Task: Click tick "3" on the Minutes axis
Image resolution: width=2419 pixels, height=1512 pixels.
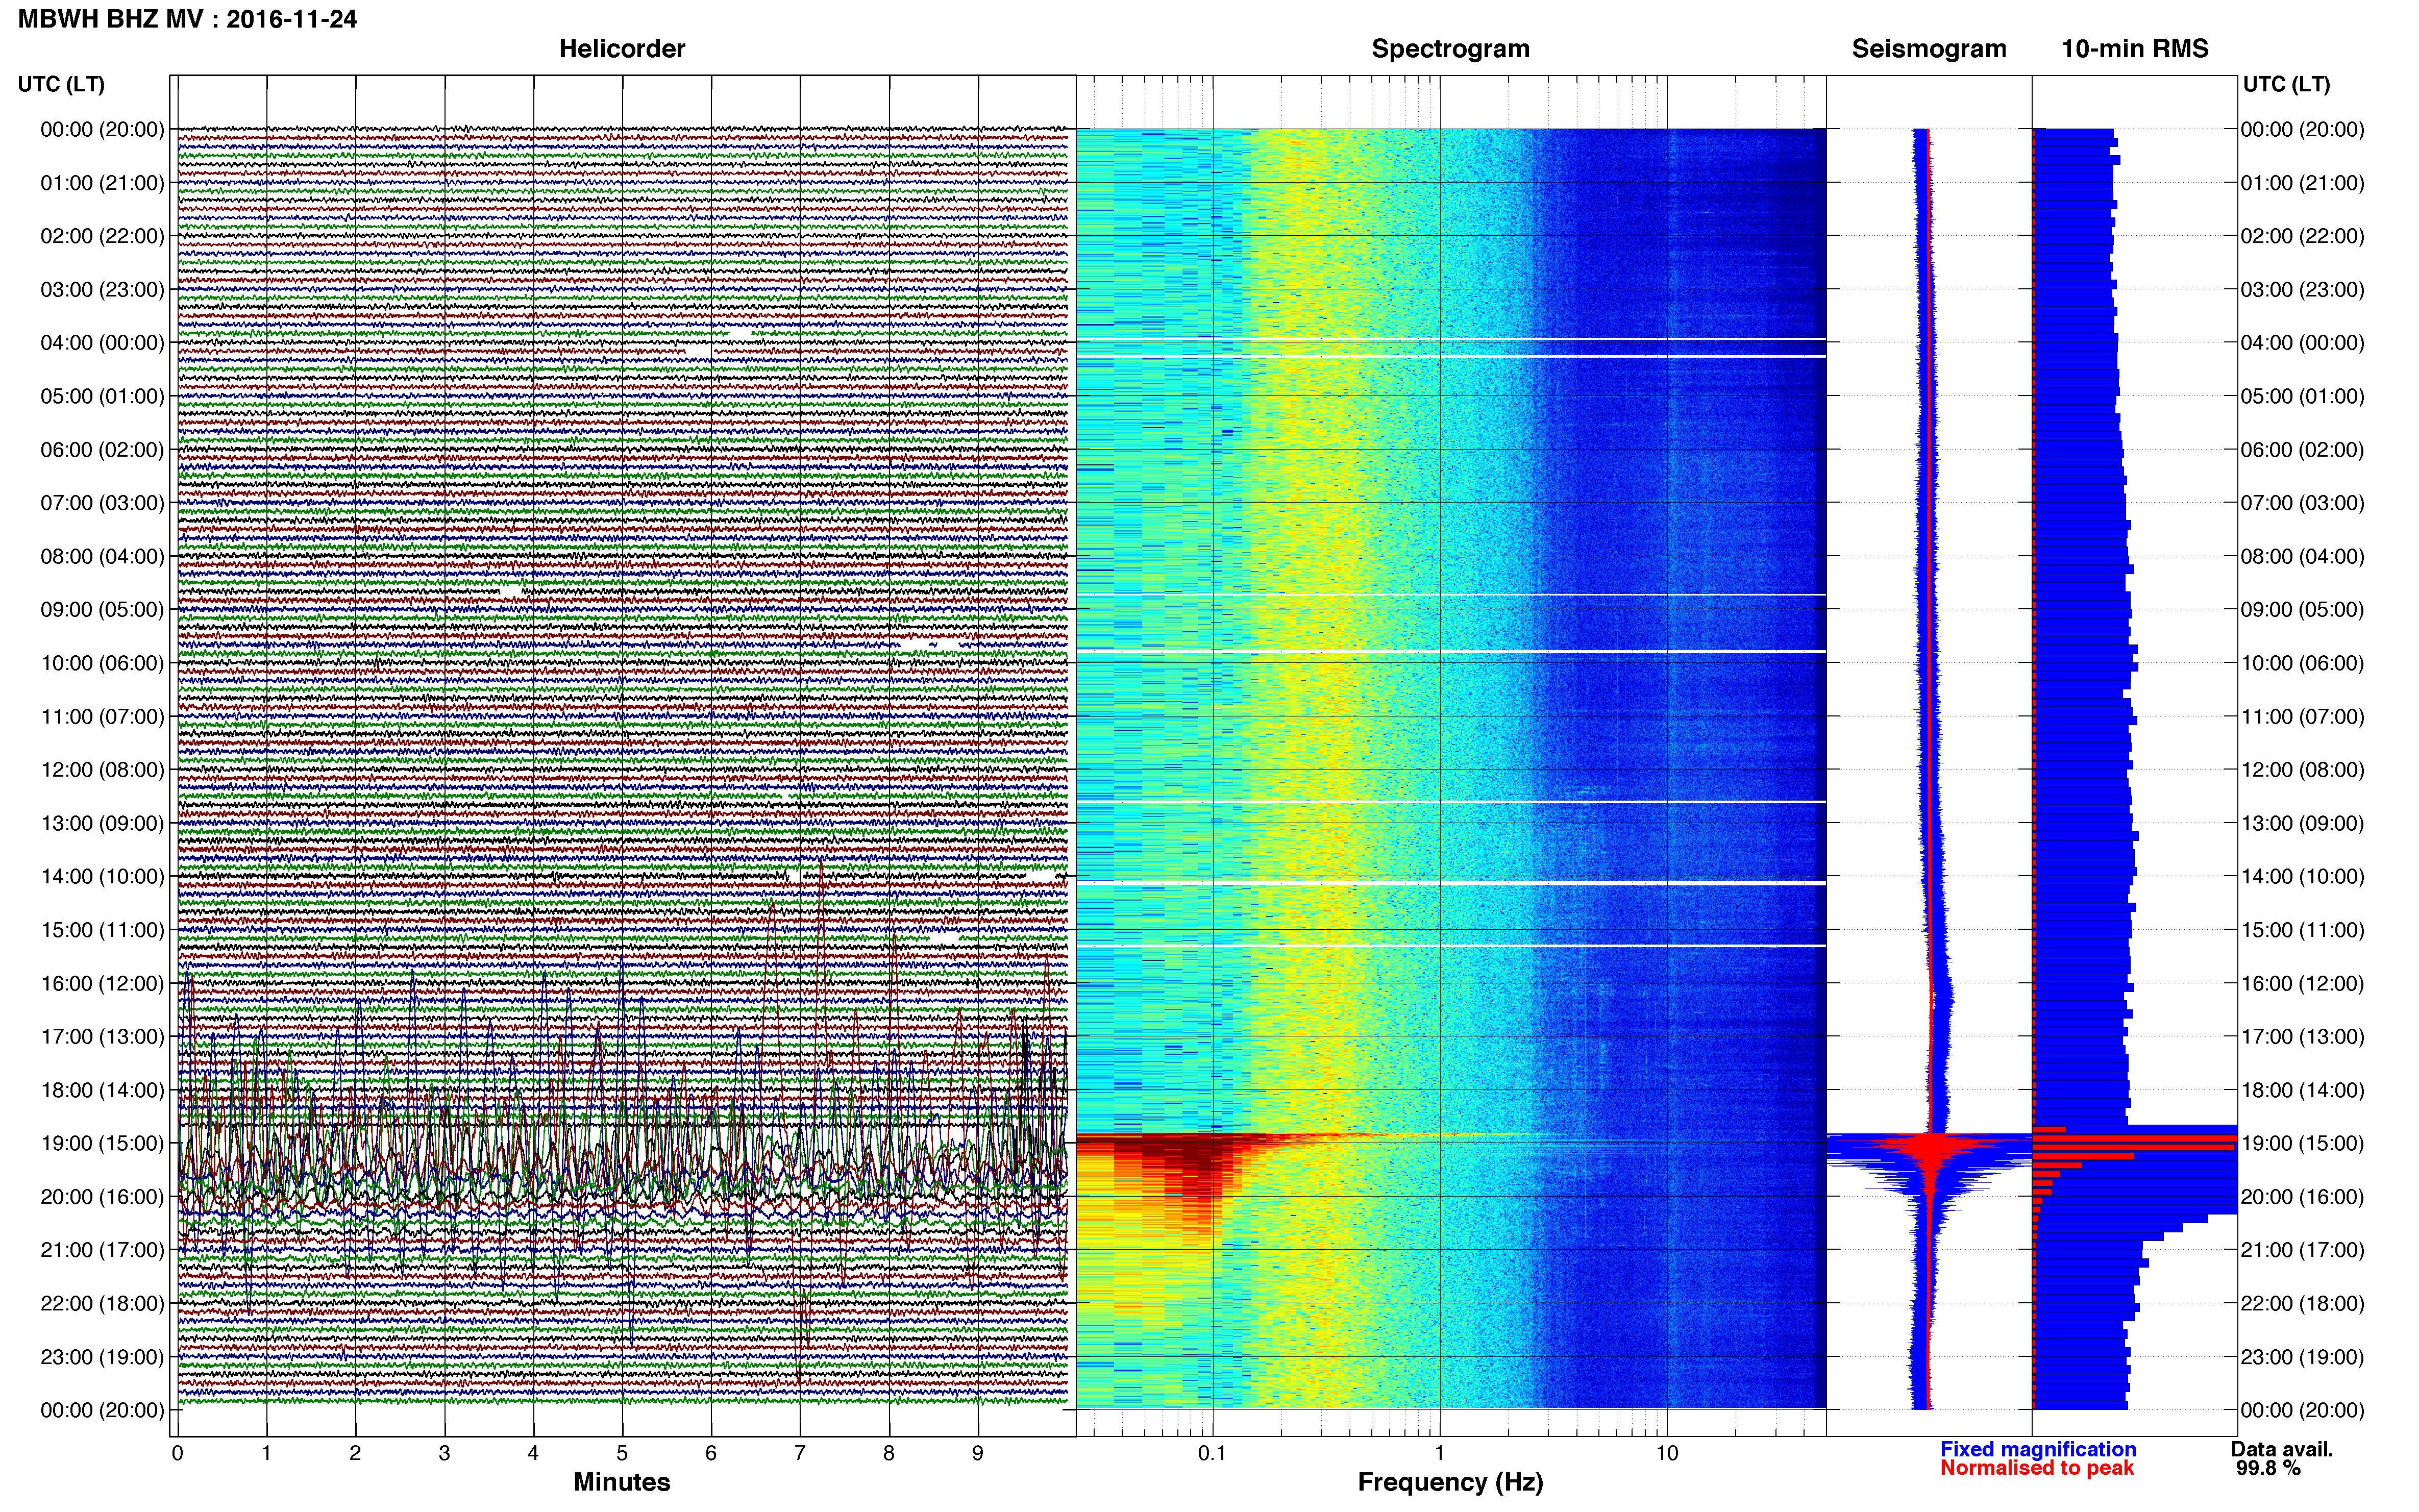Action: (x=444, y=1454)
